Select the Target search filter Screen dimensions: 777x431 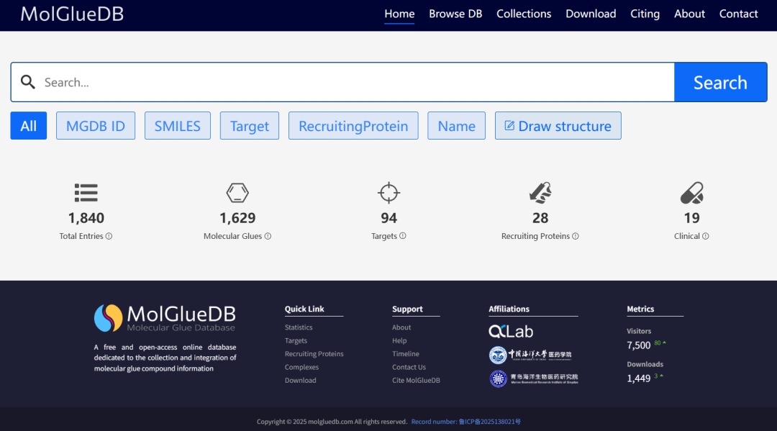pos(249,126)
